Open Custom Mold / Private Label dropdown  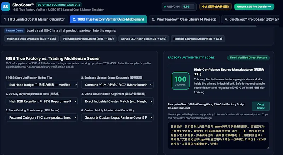coord(117,117)
